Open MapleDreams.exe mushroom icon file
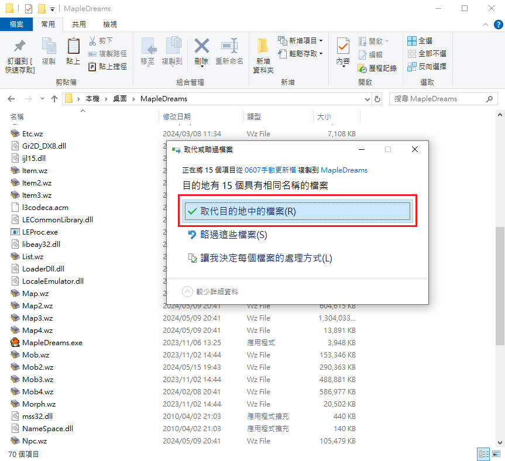Screen dimensions: 505x461 point(16,342)
